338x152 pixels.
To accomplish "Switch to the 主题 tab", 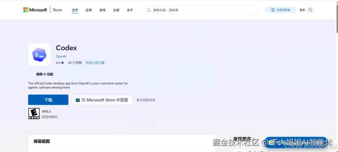I will pyautogui.click(x=116, y=10).
